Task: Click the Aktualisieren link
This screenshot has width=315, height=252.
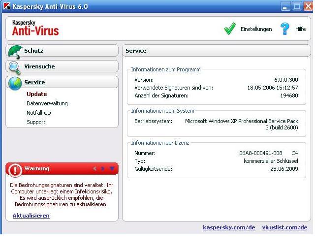Action: (x=31, y=216)
